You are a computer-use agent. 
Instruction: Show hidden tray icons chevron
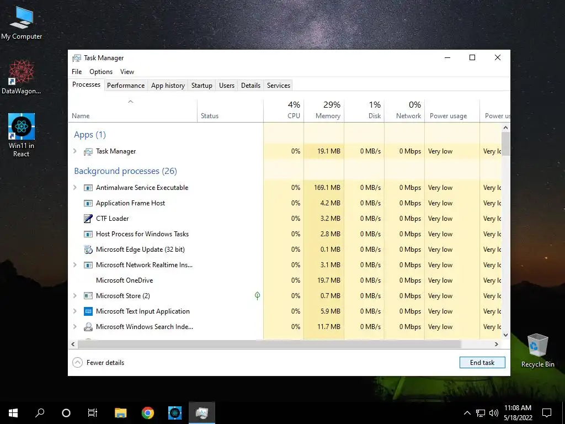tap(467, 413)
